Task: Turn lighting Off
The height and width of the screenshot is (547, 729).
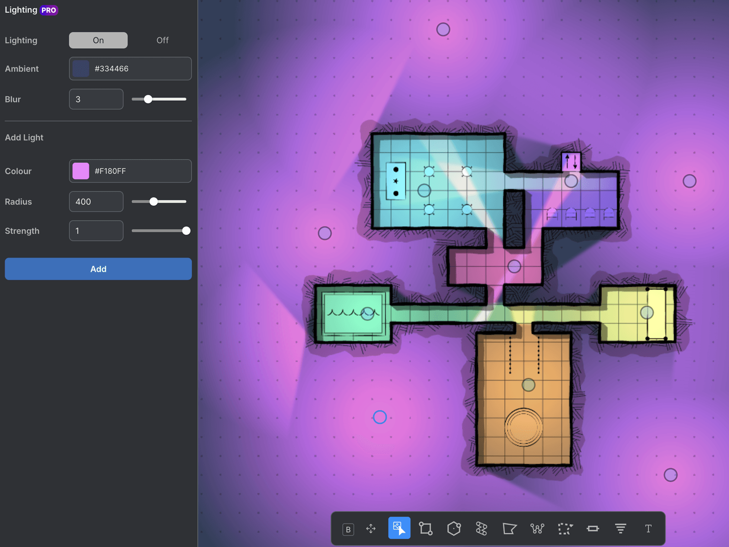Action: click(162, 40)
